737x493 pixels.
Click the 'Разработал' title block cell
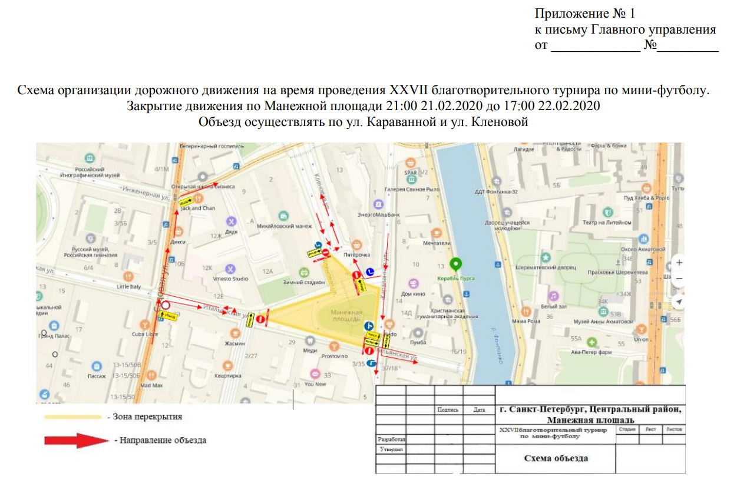click(x=391, y=439)
